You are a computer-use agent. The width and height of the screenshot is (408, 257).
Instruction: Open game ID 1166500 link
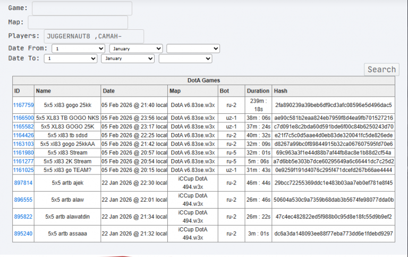pyautogui.click(x=23, y=118)
